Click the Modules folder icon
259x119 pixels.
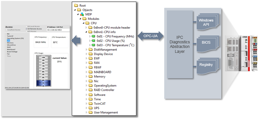84,19
